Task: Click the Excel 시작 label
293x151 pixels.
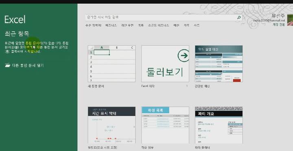Action: coord(148,86)
